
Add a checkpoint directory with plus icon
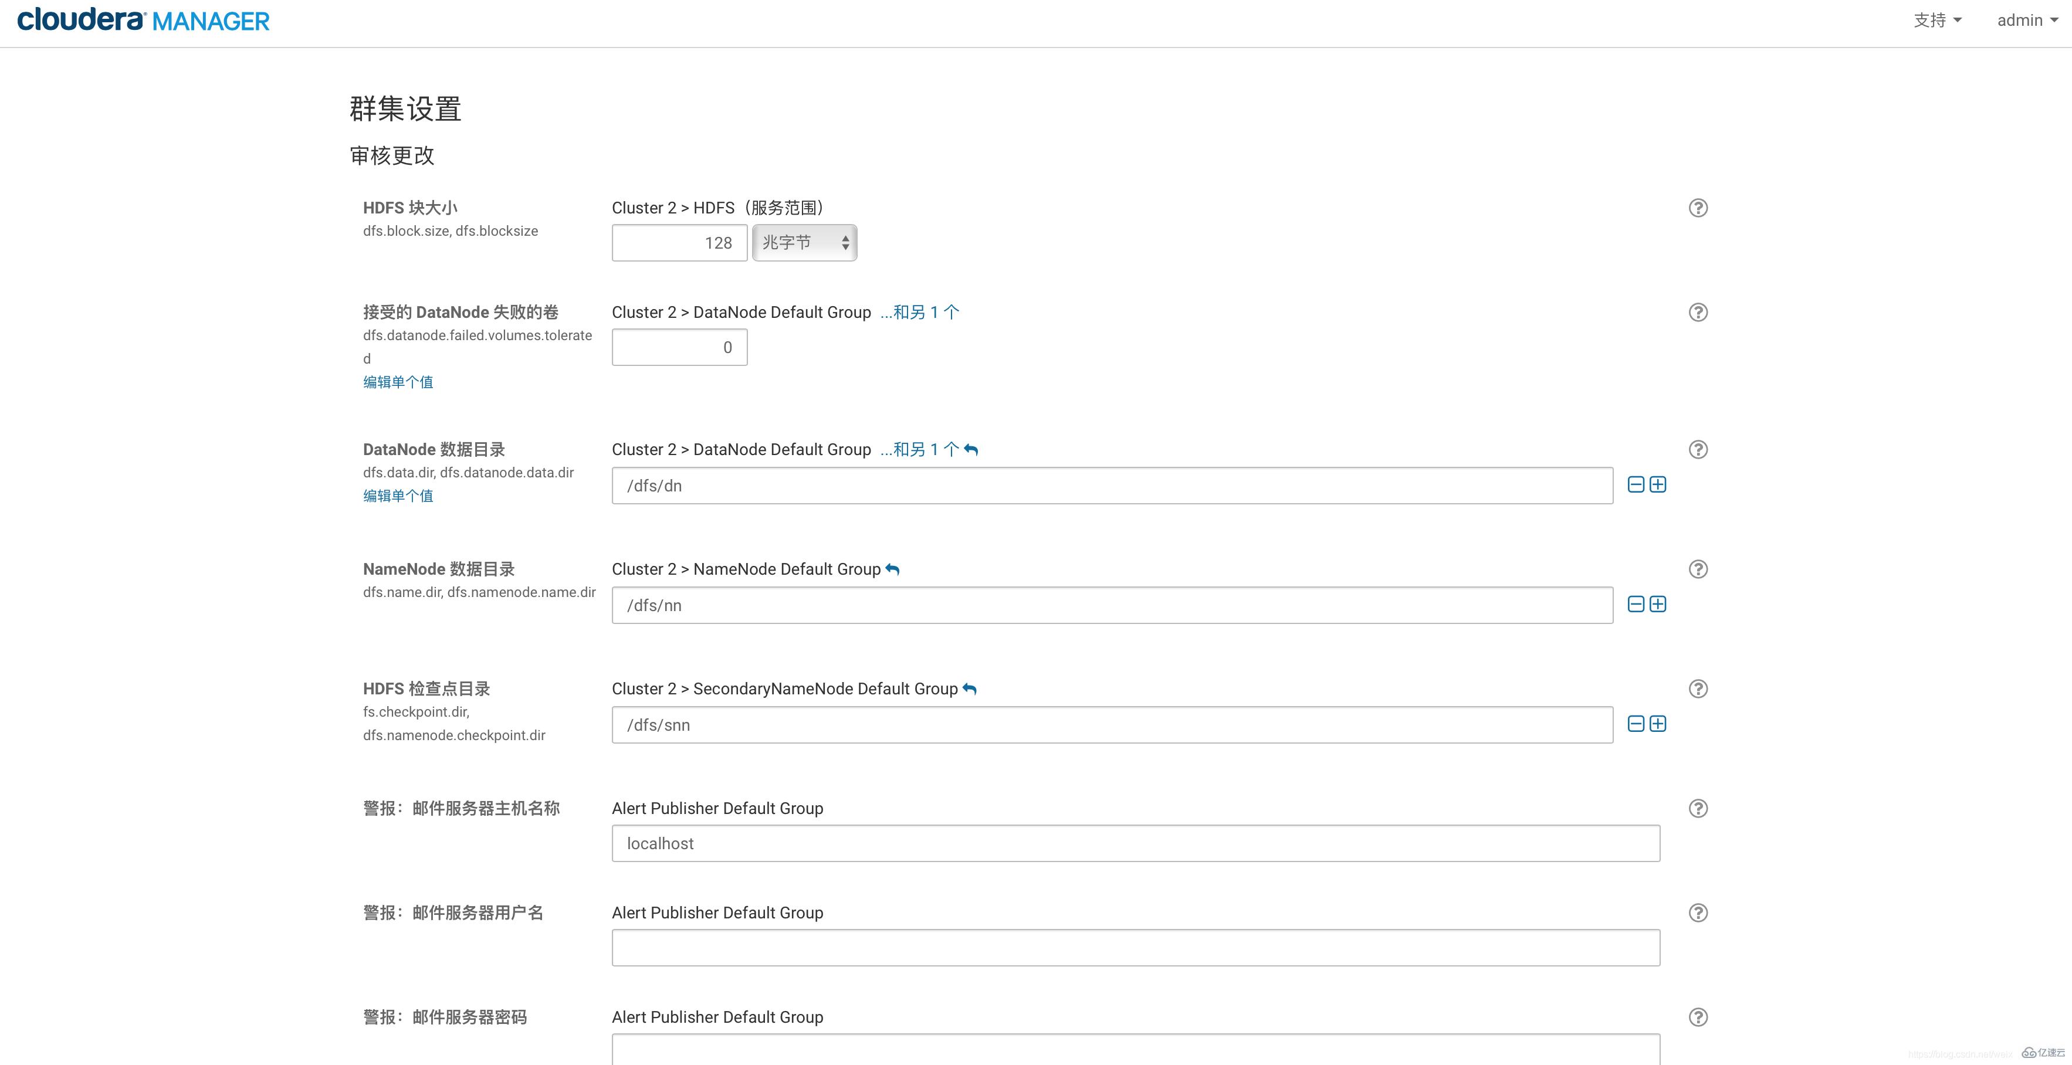pyautogui.click(x=1658, y=724)
